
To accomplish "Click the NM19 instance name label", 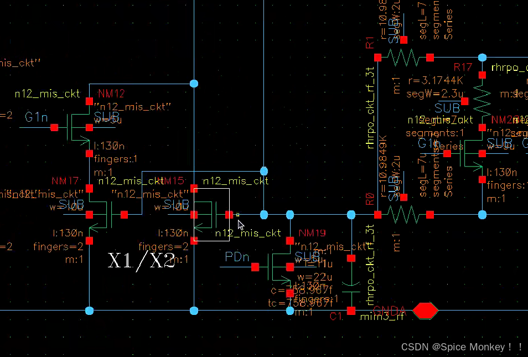I will tap(312, 233).
